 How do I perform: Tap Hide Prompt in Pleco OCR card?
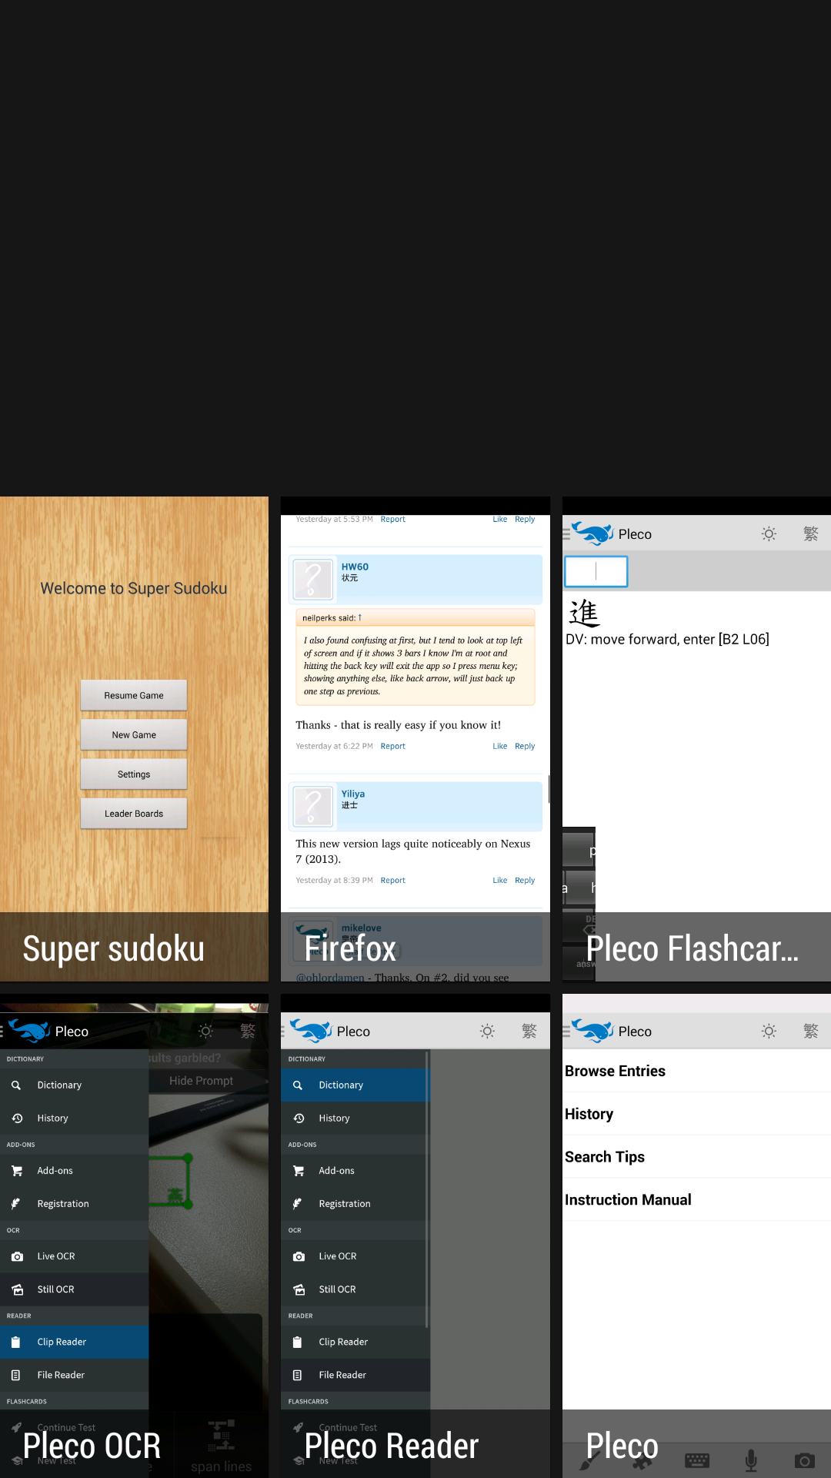pyautogui.click(x=201, y=1081)
